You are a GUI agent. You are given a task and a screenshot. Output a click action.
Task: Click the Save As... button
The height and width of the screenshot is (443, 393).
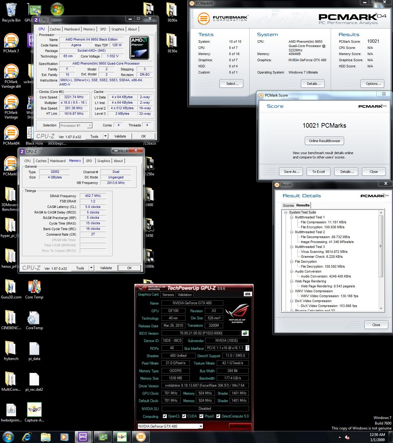point(291,172)
